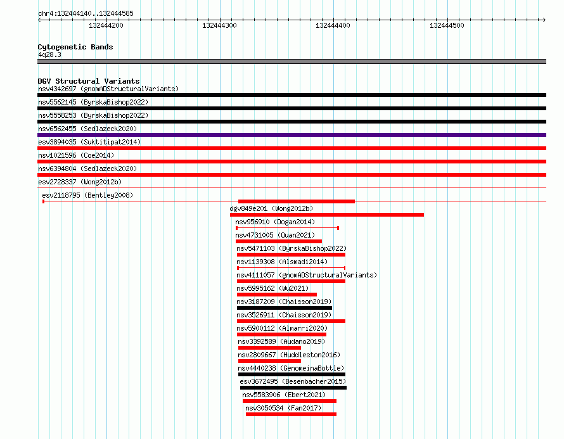Click the red bar under esv3894035
This screenshot has height=439, width=564.
tap(292, 148)
